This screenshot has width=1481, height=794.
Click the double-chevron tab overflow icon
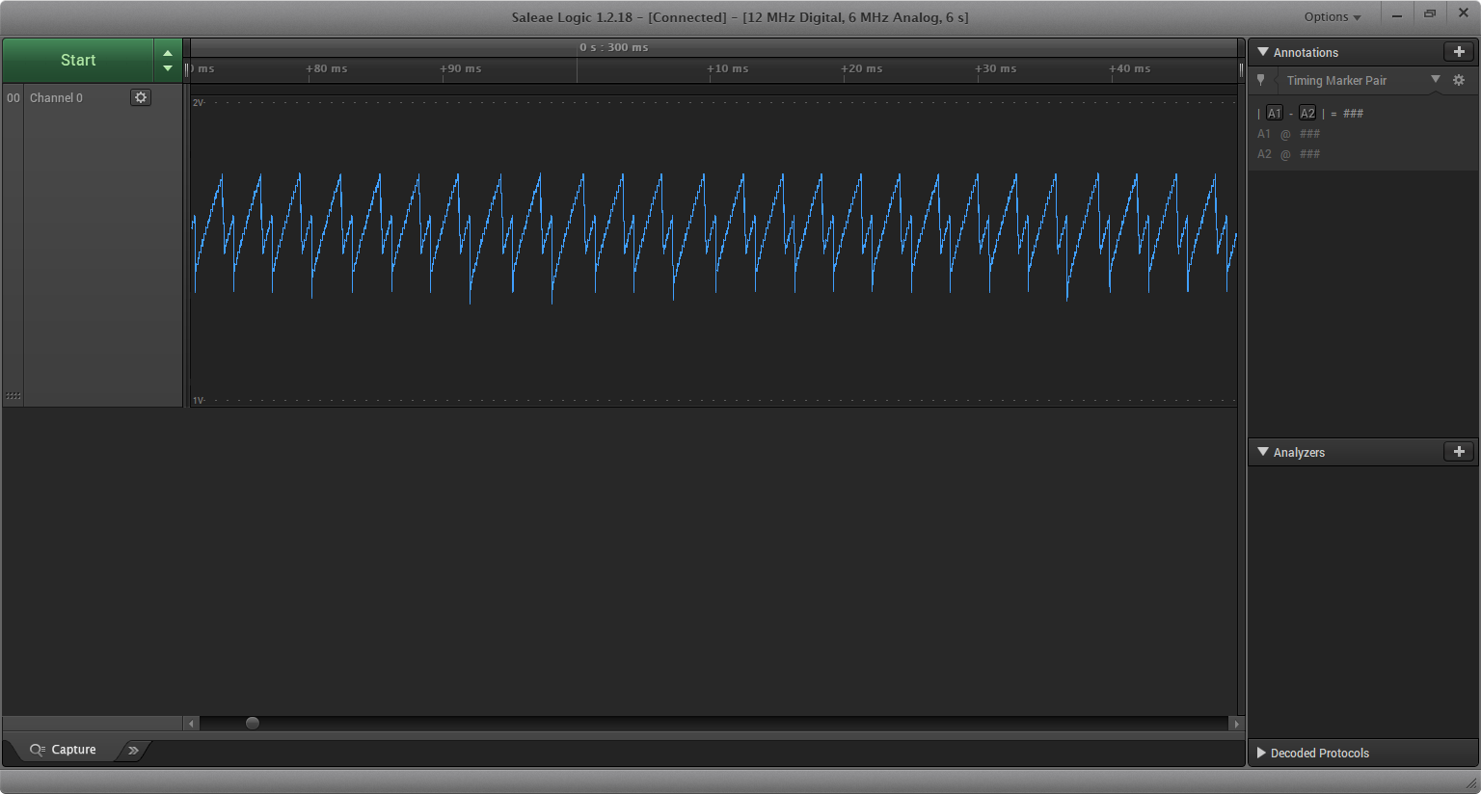(133, 750)
